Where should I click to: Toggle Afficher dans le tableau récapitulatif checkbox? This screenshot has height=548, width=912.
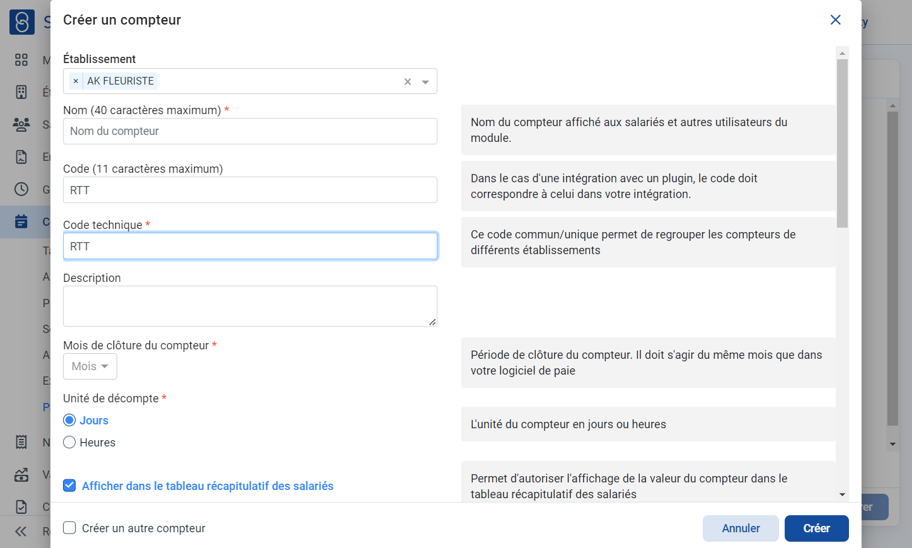tap(69, 486)
